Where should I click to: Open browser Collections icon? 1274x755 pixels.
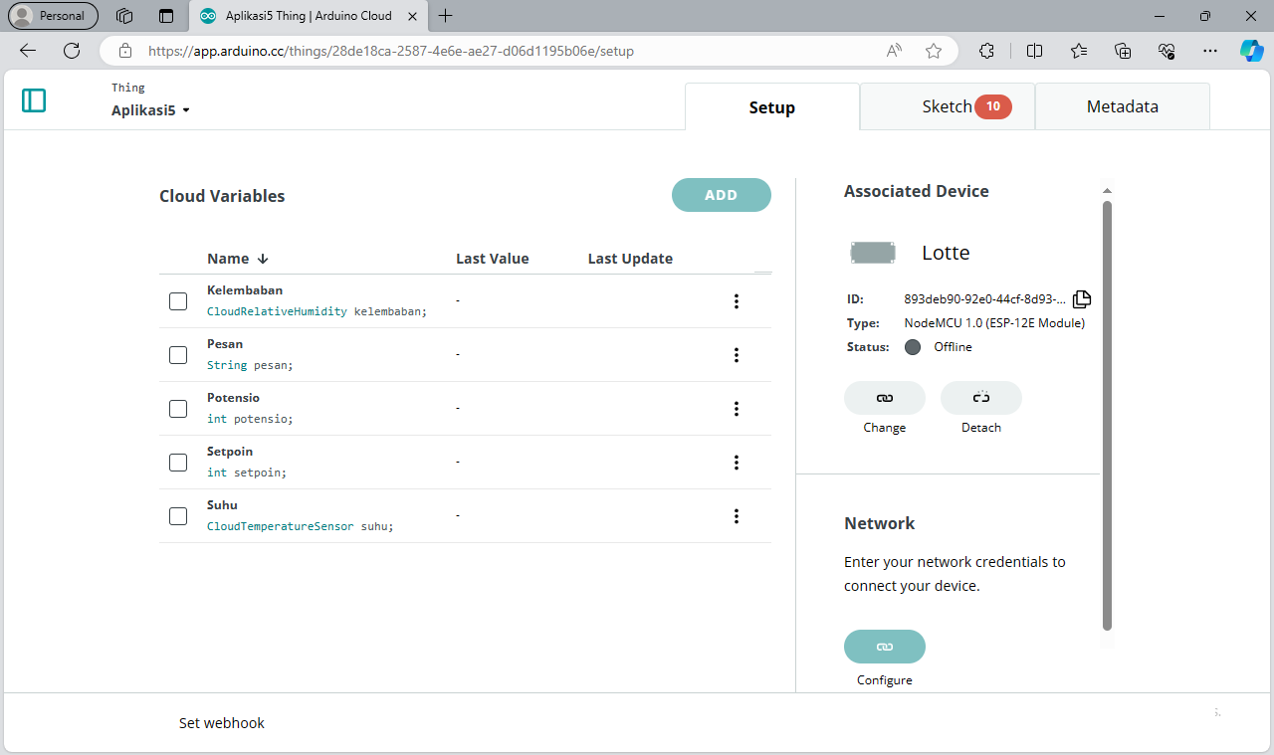1123,51
